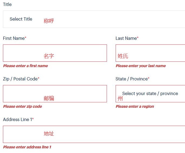Click the 'Please enter address line 1' error
The width and height of the screenshot is (185, 153).
pyautogui.click(x=27, y=147)
